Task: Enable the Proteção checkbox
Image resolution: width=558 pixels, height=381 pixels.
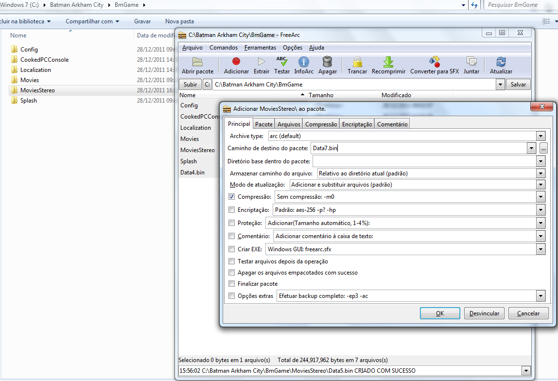Action: (232, 223)
